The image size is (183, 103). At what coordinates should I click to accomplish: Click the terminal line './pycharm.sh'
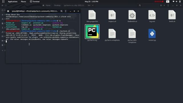pos(64,31)
